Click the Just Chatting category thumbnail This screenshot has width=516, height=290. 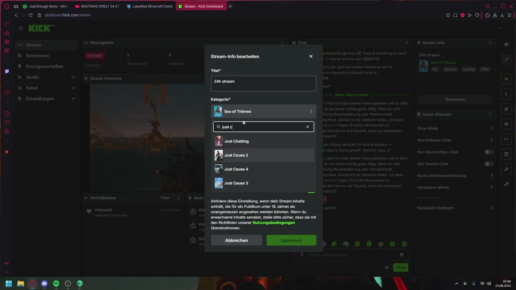218,141
